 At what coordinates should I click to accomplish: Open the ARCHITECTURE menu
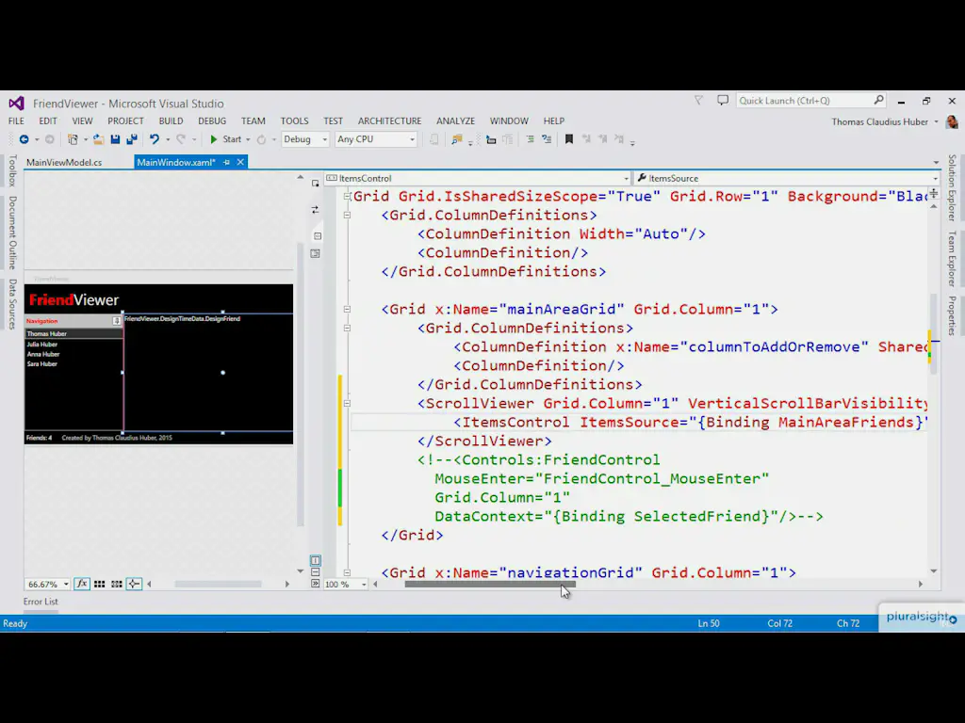click(389, 121)
